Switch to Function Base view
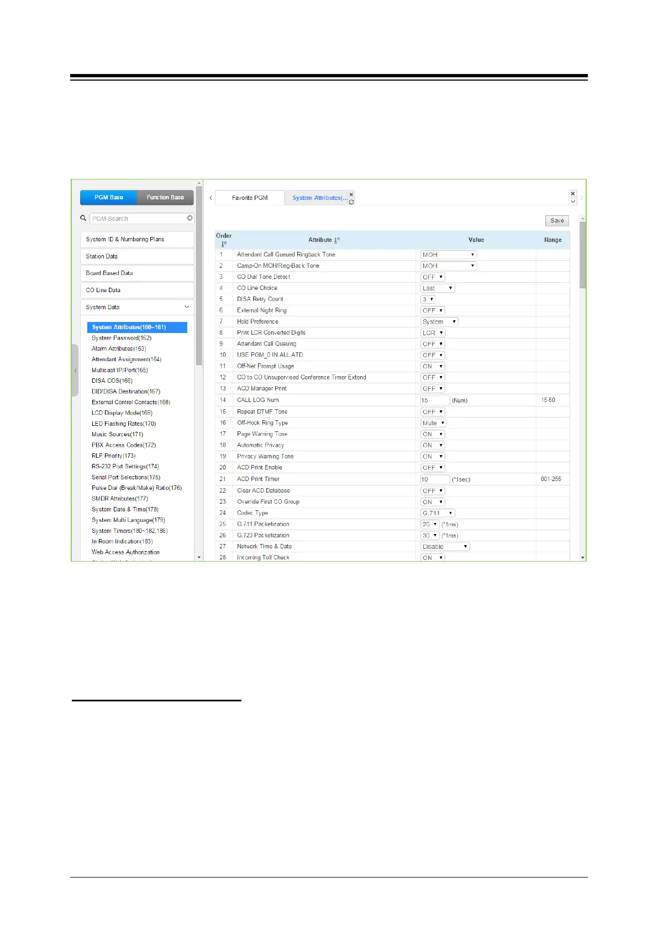 (x=165, y=197)
